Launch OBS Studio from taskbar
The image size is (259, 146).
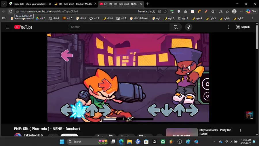coord(180,142)
